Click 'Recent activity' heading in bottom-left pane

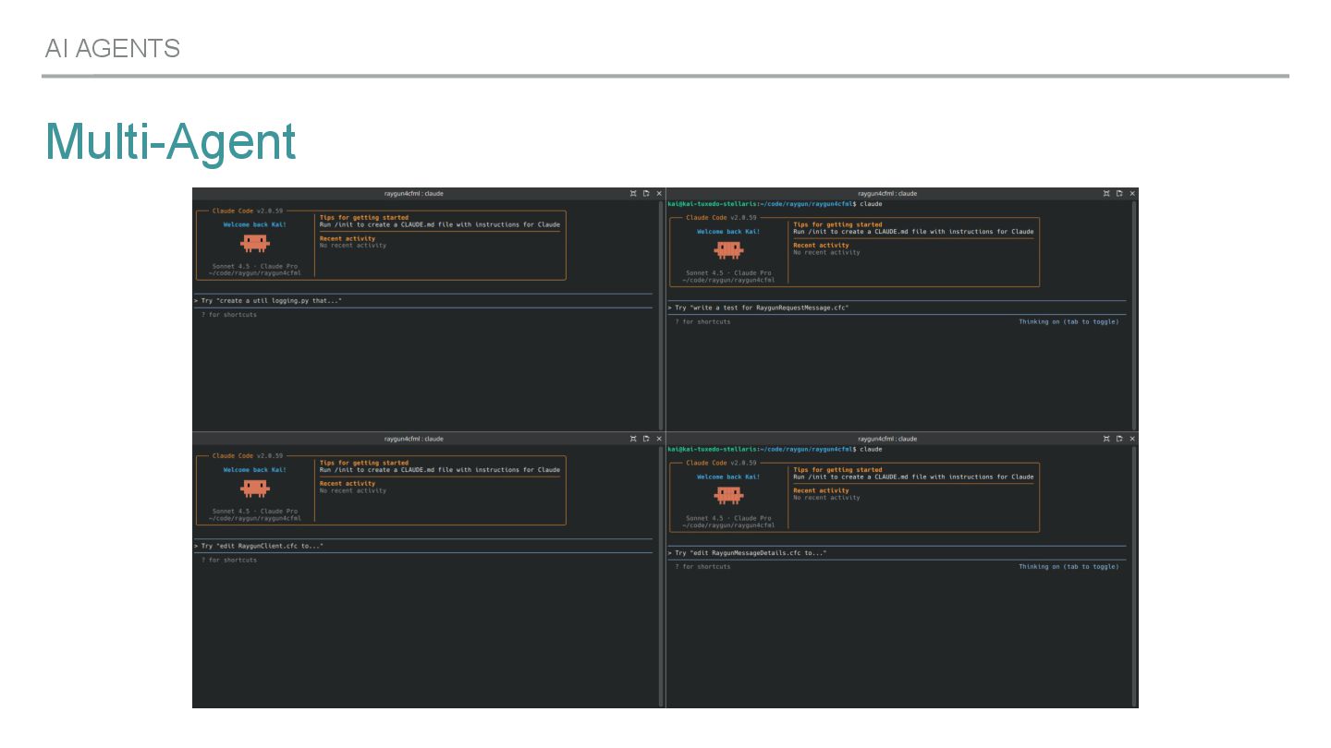(348, 484)
